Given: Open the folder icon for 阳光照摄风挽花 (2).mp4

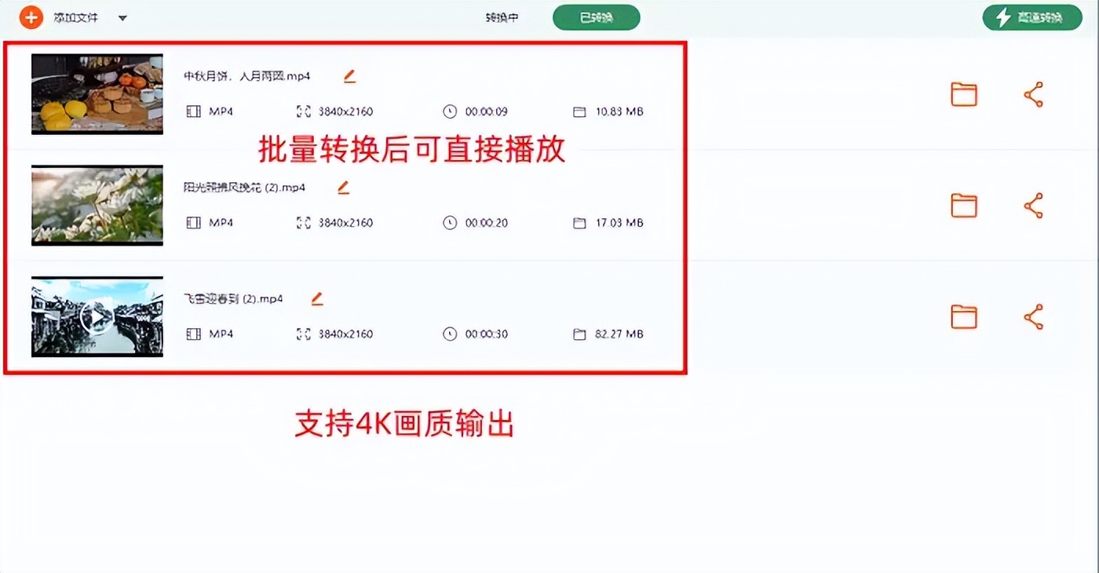Looking at the screenshot, I should coord(963,205).
